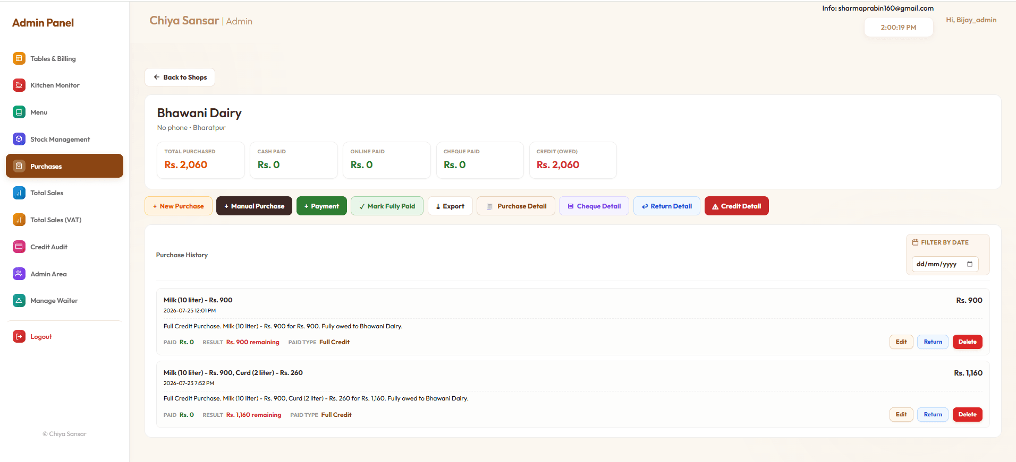Click the Tables & Billing sidebar icon

pyautogui.click(x=19, y=58)
